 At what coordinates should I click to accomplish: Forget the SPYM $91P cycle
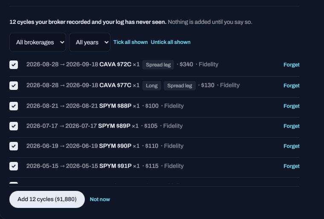tap(291, 166)
